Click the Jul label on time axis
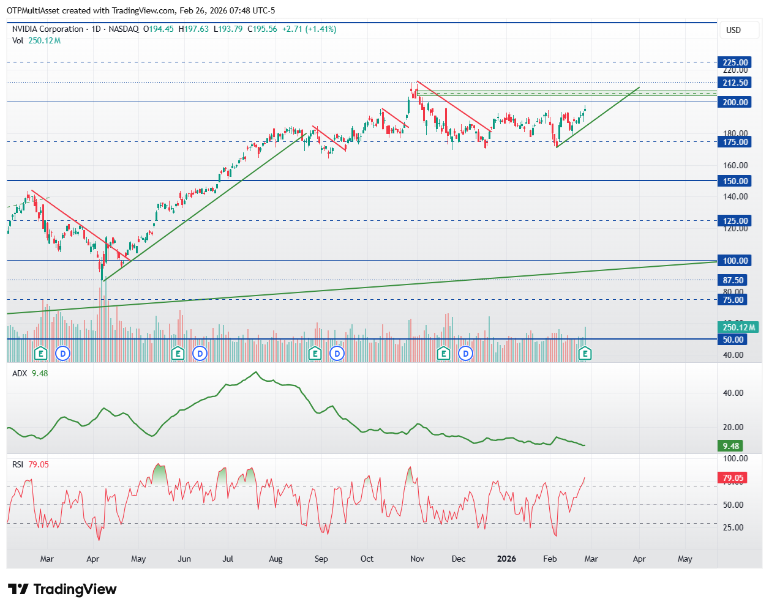This screenshot has width=769, height=610. [228, 559]
